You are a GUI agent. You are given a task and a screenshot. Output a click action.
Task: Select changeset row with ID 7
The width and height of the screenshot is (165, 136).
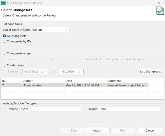tap(75, 85)
